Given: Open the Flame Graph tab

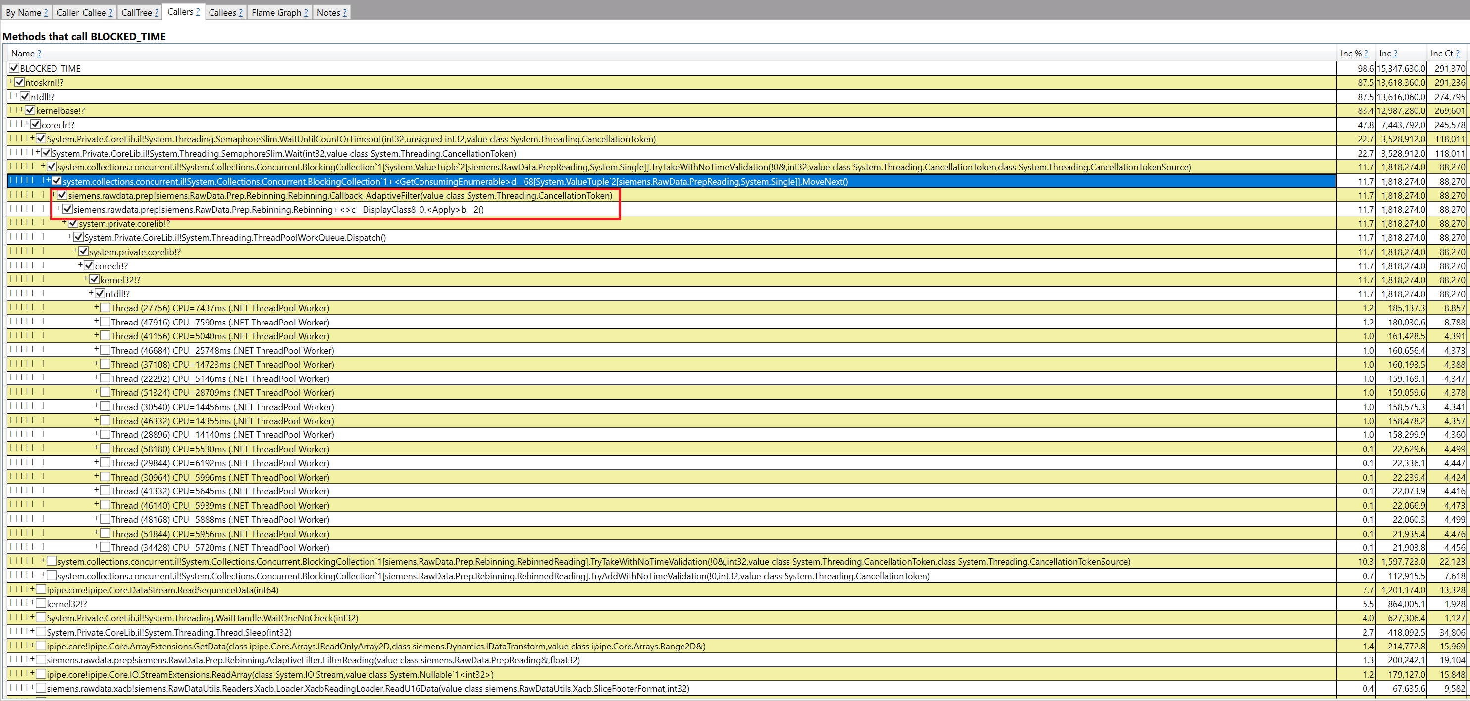Looking at the screenshot, I should pyautogui.click(x=275, y=12).
